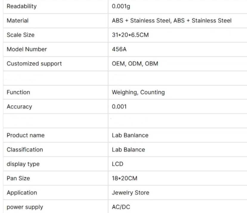
Task: Click the Accuracy value 0.001
Action: click(x=119, y=107)
